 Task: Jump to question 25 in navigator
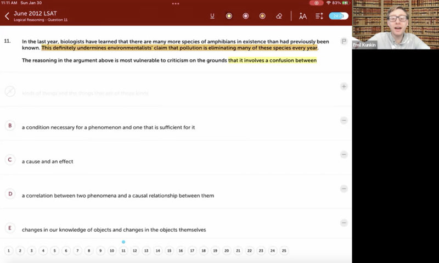(x=284, y=251)
